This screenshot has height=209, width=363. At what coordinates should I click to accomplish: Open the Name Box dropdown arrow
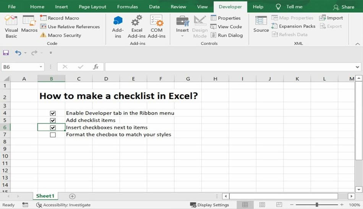[x=41, y=67]
